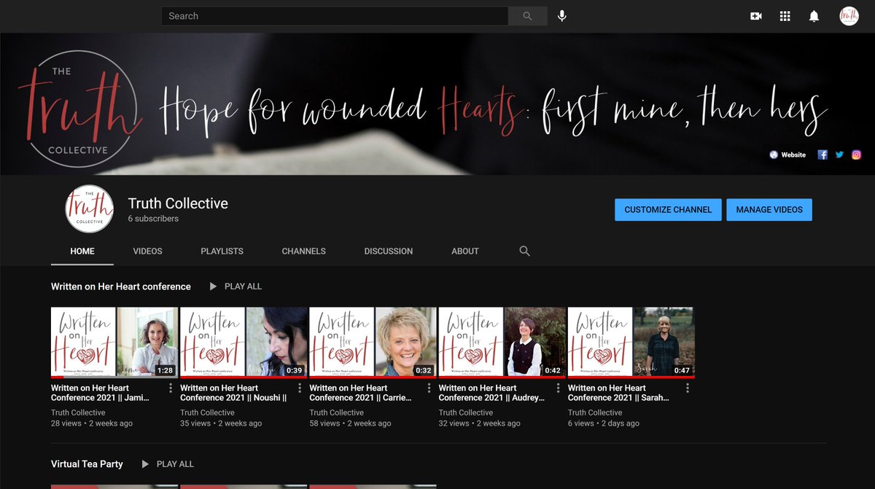This screenshot has width=875, height=489.
Task: Switch to the Channels tab
Action: click(303, 251)
